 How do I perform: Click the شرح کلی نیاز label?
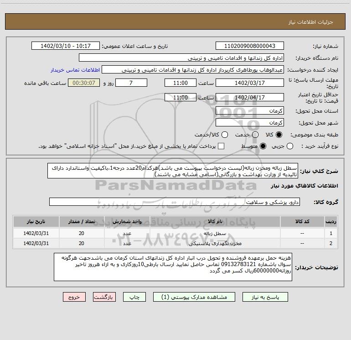319,171
